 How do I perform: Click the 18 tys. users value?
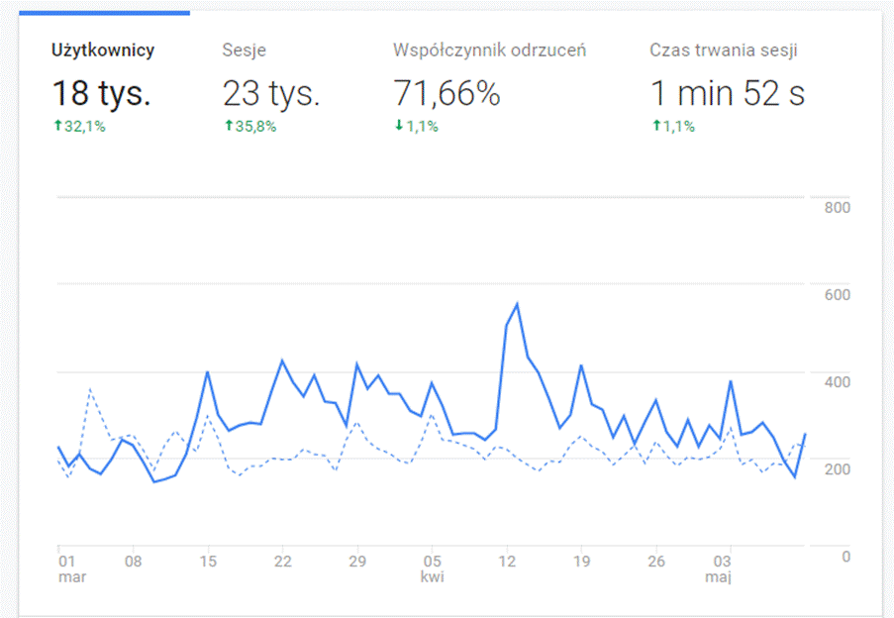pyautogui.click(x=102, y=93)
